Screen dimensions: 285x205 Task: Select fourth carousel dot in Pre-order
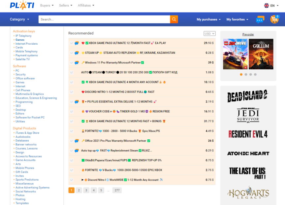255,75
